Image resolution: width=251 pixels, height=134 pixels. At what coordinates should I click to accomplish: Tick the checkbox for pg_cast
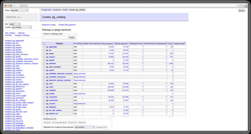click(44, 84)
